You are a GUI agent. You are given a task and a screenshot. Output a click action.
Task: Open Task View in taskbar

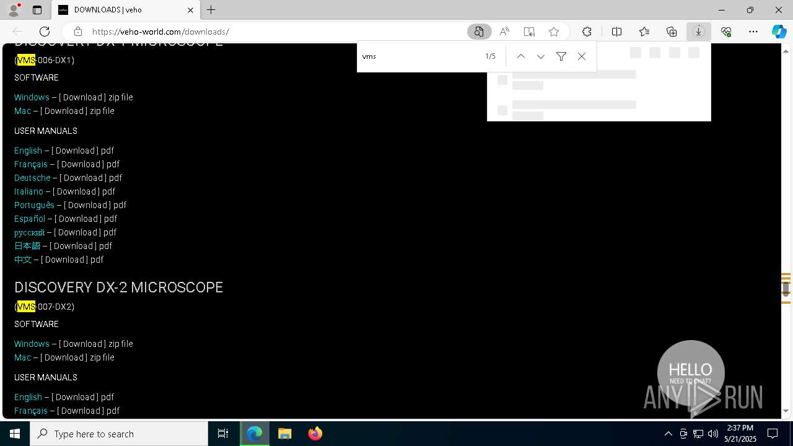[x=223, y=434]
